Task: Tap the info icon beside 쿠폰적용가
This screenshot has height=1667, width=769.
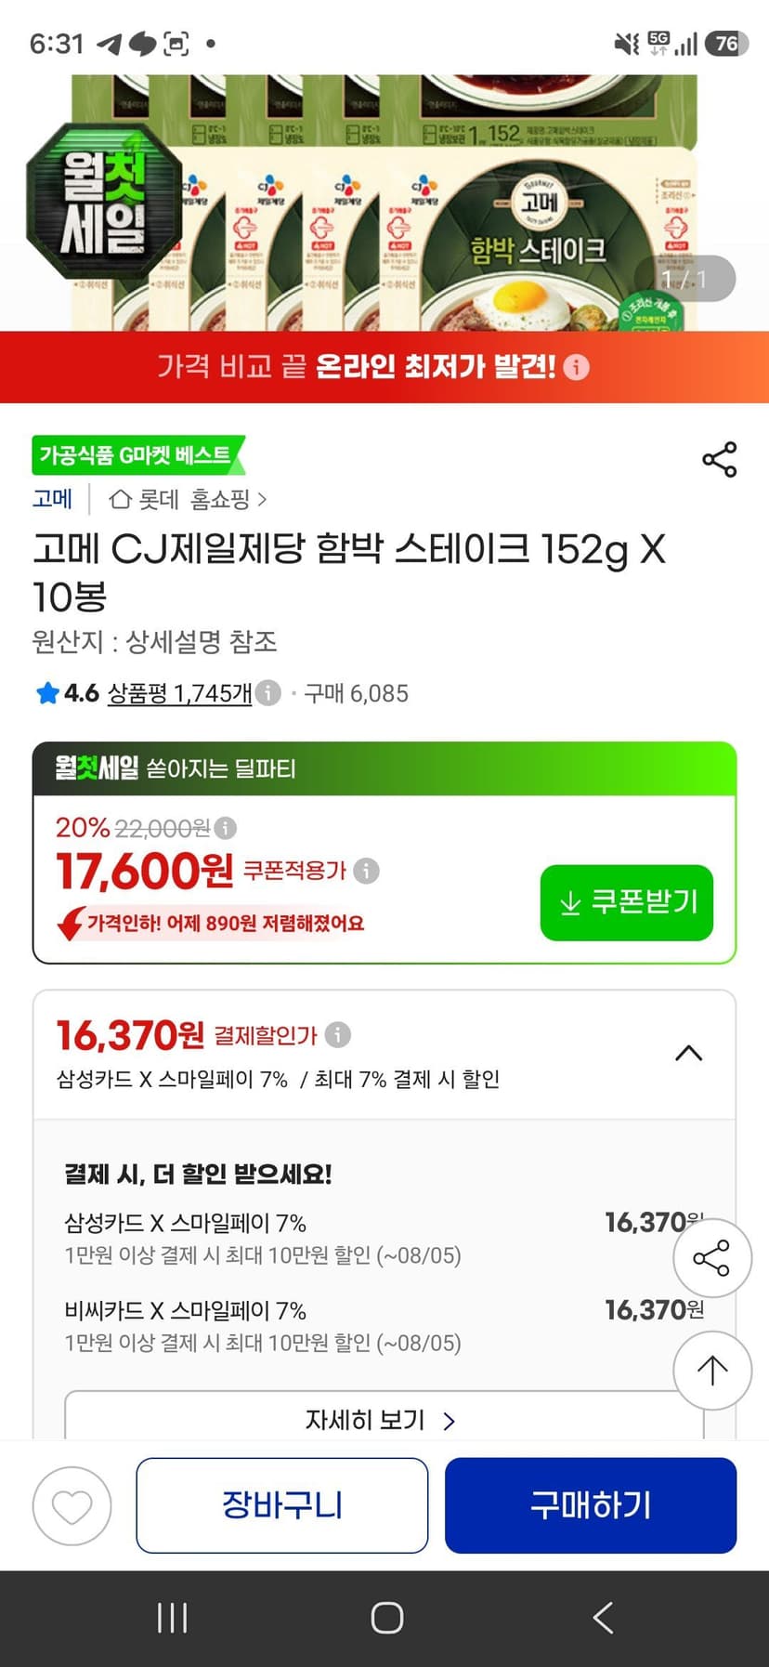Action: pyautogui.click(x=367, y=871)
